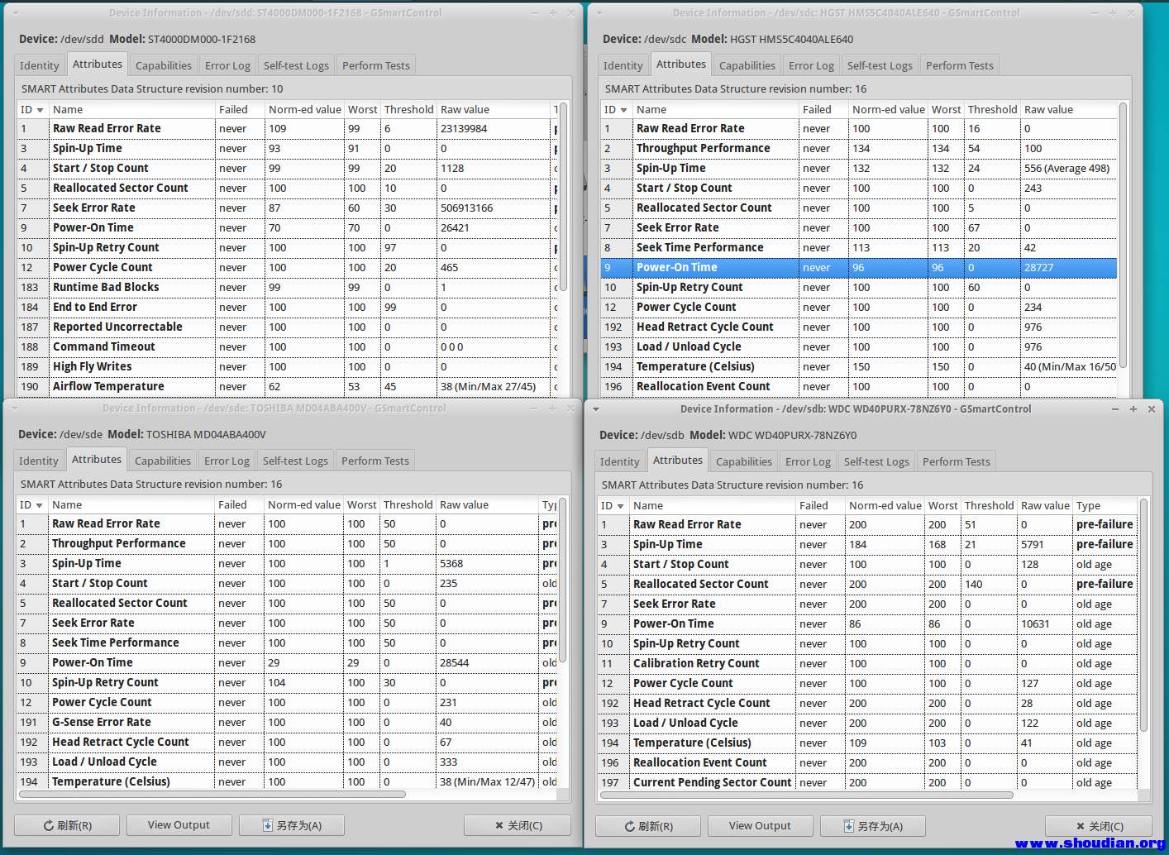Open Capabilities tab in ST4000DM000 window
This screenshot has height=855, width=1169.
coord(164,65)
